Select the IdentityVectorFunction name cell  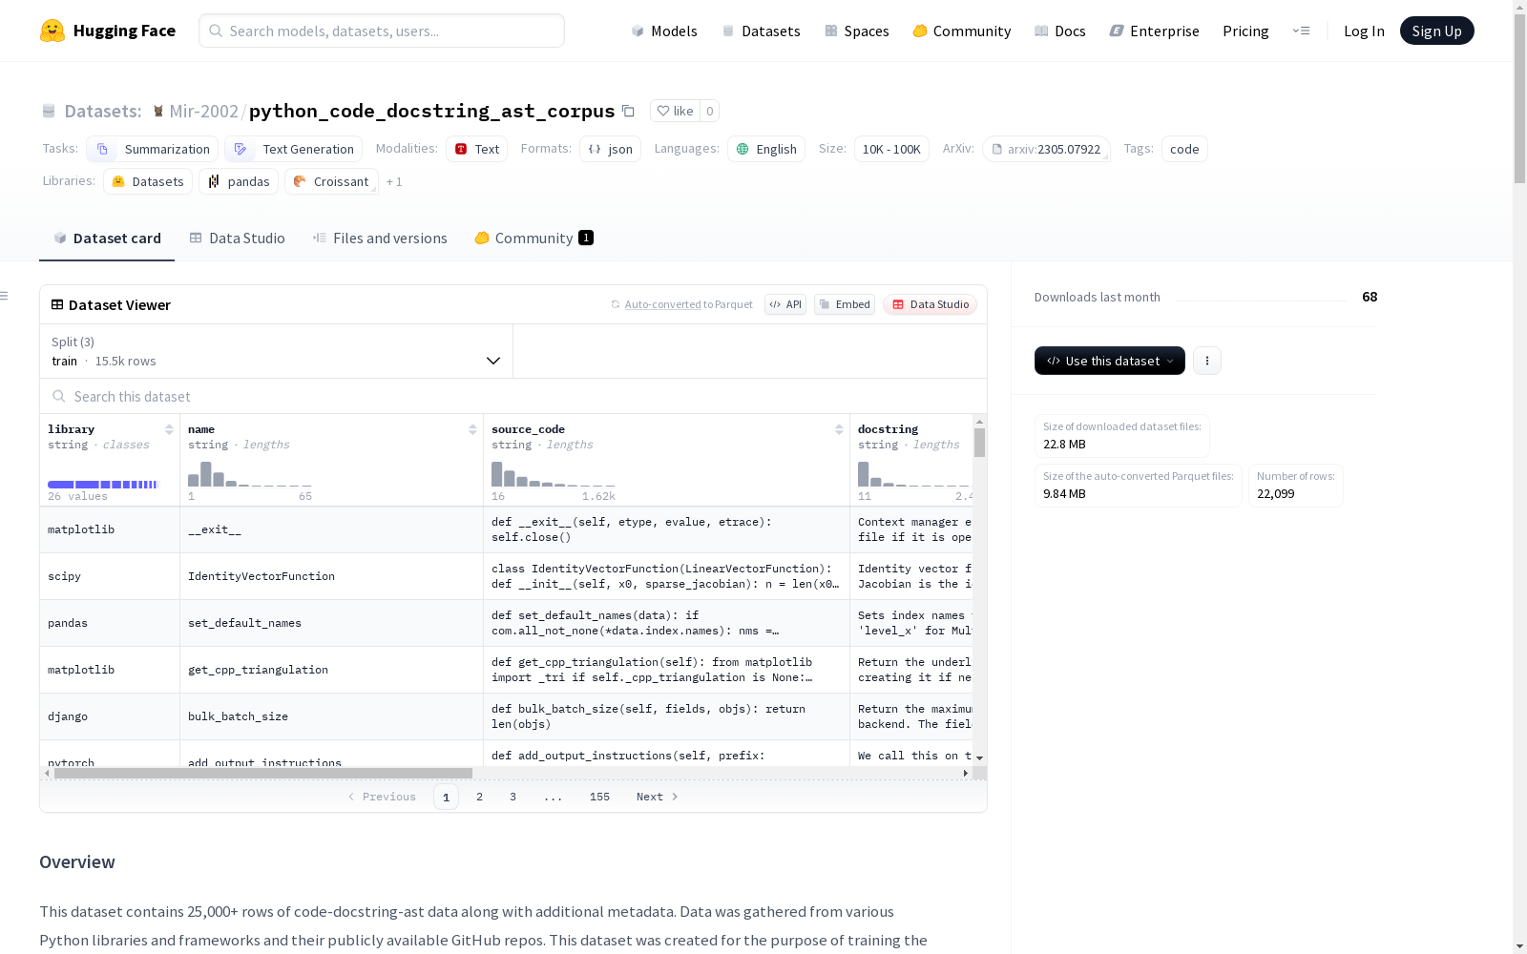pyautogui.click(x=331, y=576)
